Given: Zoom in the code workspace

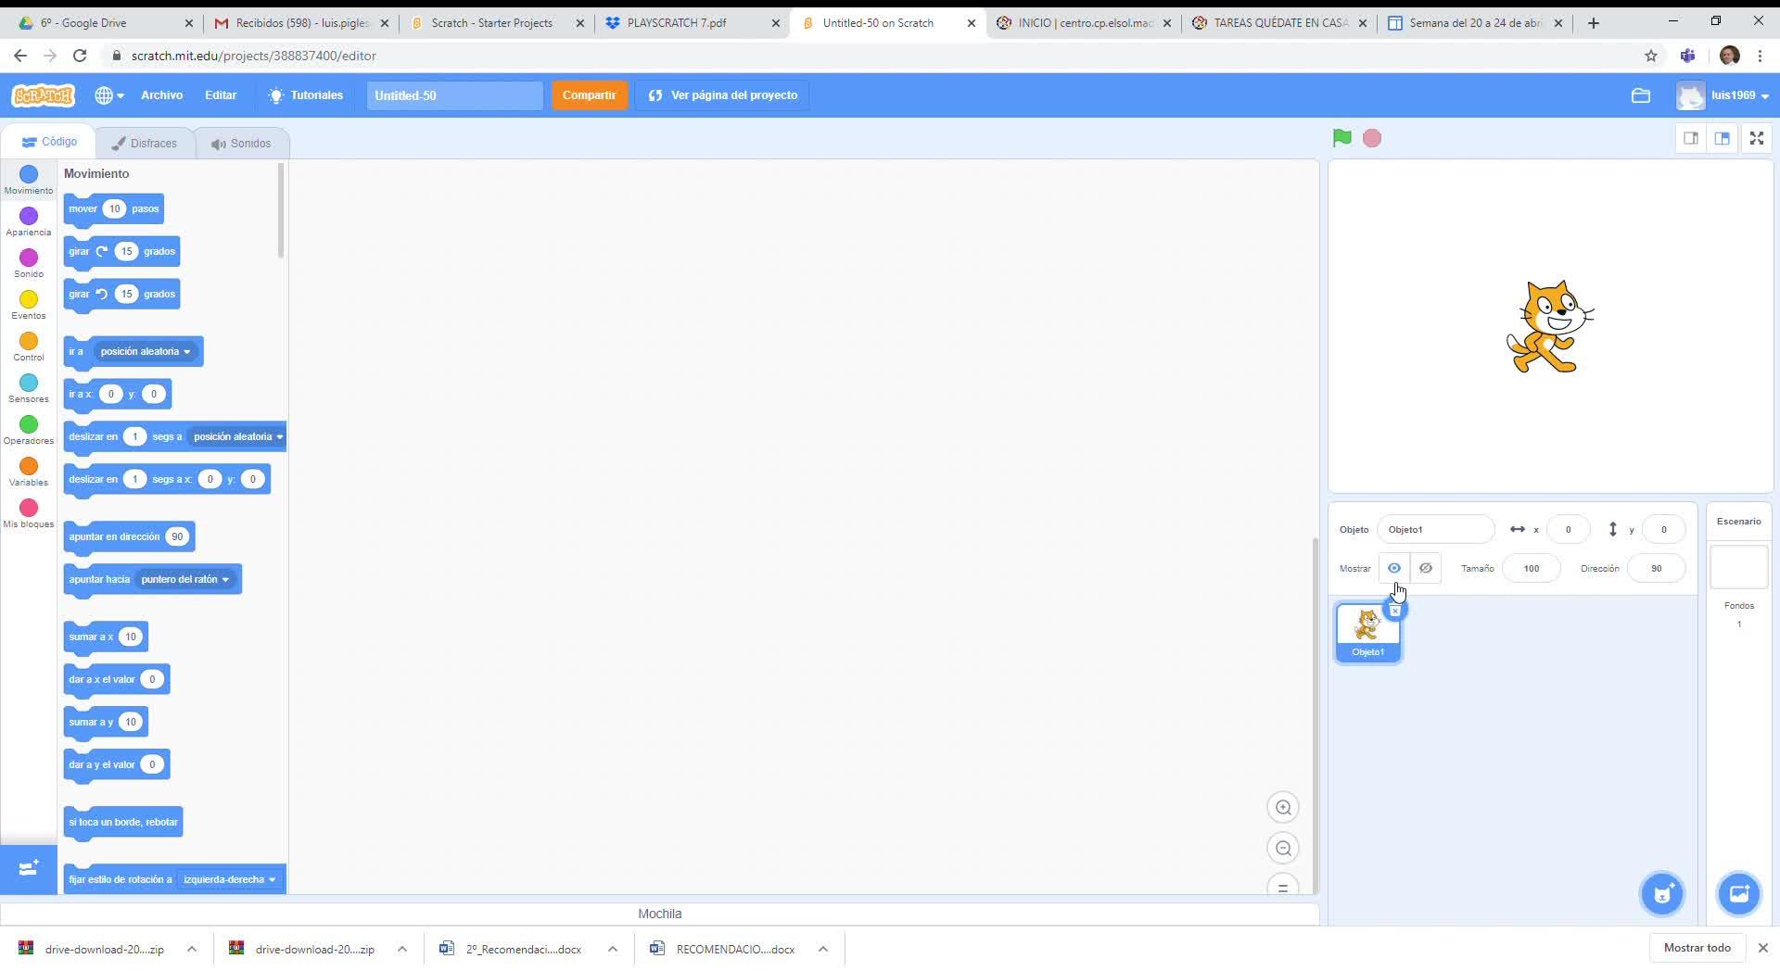Looking at the screenshot, I should pos(1283,808).
